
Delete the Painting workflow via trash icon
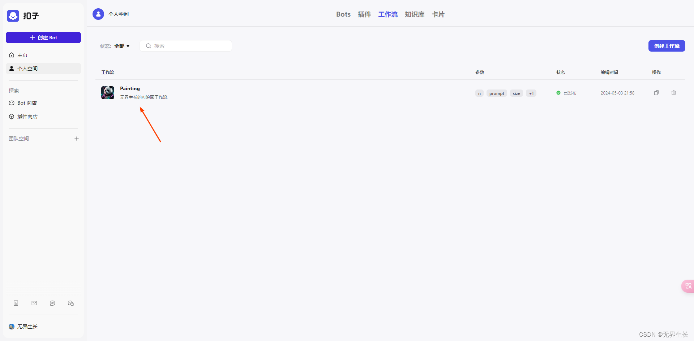673,93
